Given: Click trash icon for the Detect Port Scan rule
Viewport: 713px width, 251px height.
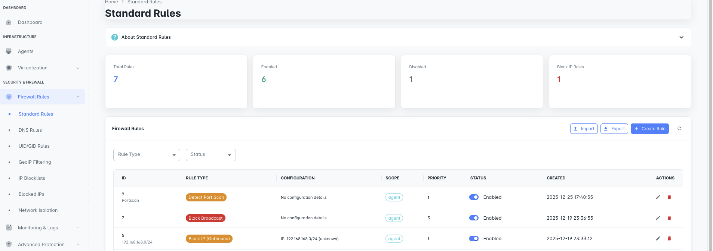Looking at the screenshot, I should point(669,197).
